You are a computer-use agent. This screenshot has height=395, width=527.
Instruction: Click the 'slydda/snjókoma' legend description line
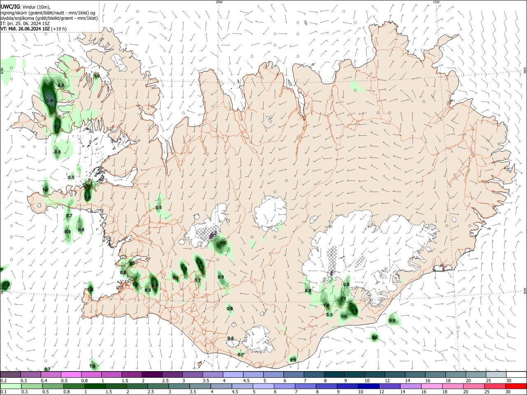(49, 18)
